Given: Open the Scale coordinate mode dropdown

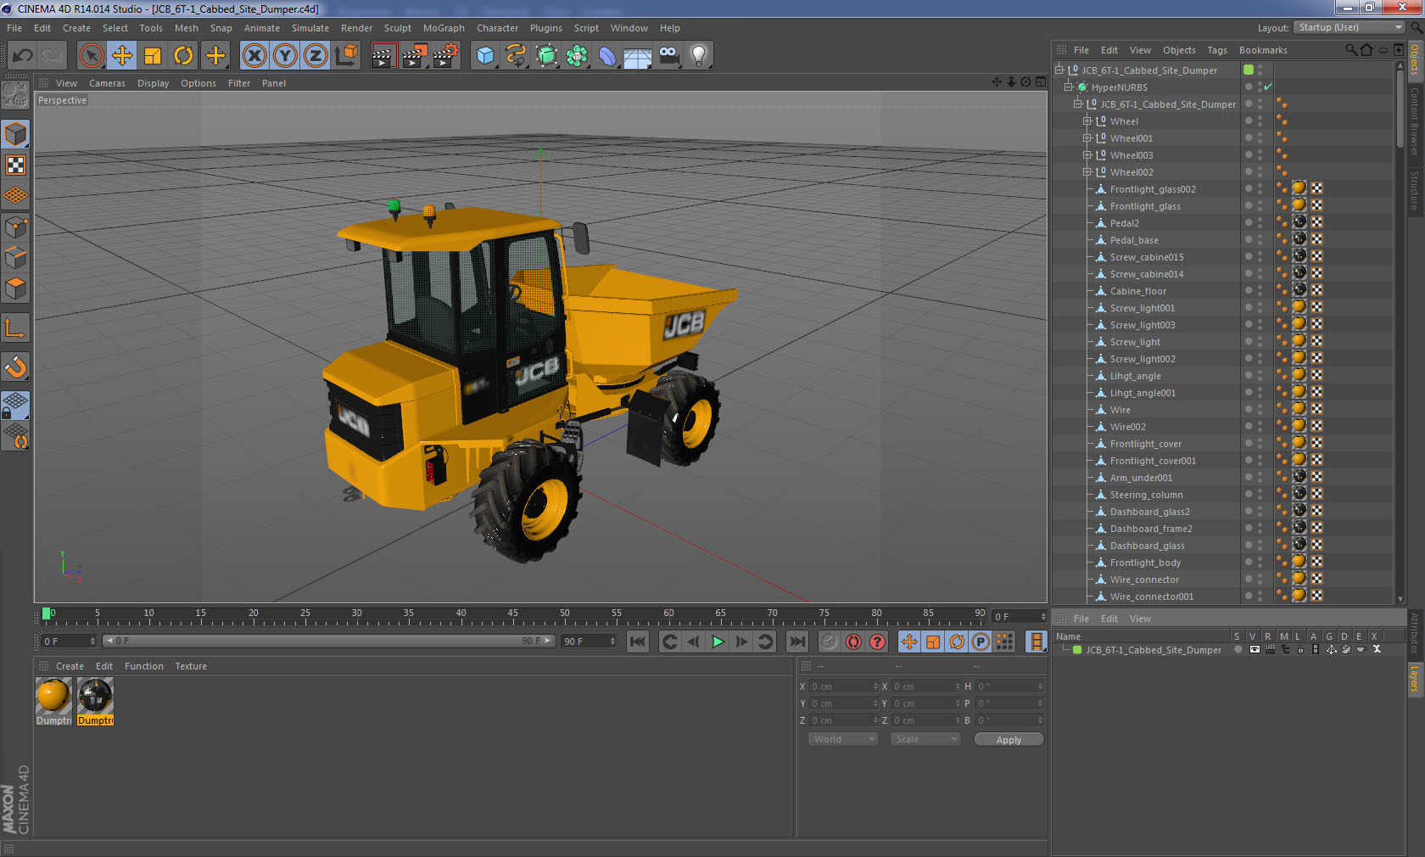Looking at the screenshot, I should click(x=925, y=739).
